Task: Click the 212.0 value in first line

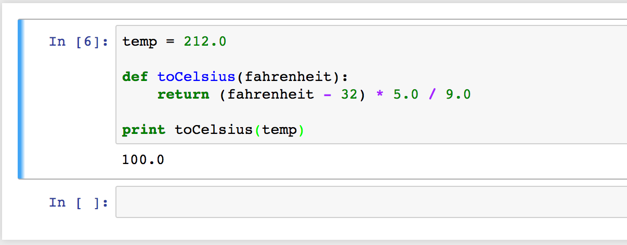Action: pyautogui.click(x=205, y=42)
